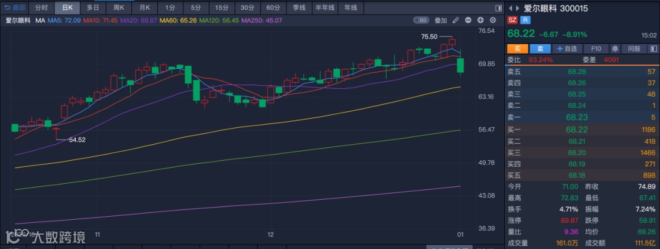Switch to the 月K tab
The width and height of the screenshot is (660, 249).
(x=144, y=7)
